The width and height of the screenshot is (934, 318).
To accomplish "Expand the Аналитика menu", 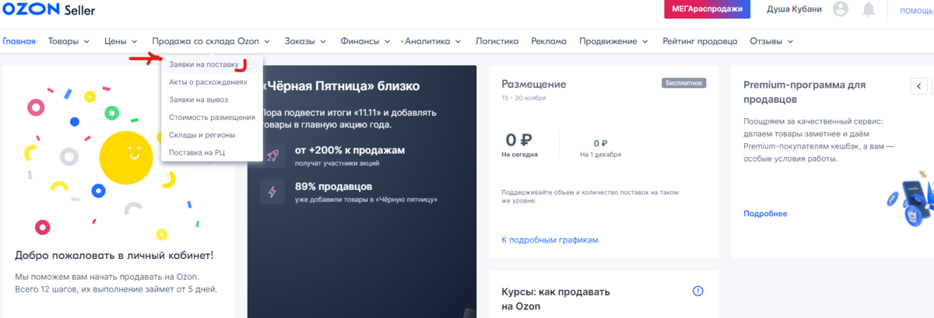I will [433, 41].
